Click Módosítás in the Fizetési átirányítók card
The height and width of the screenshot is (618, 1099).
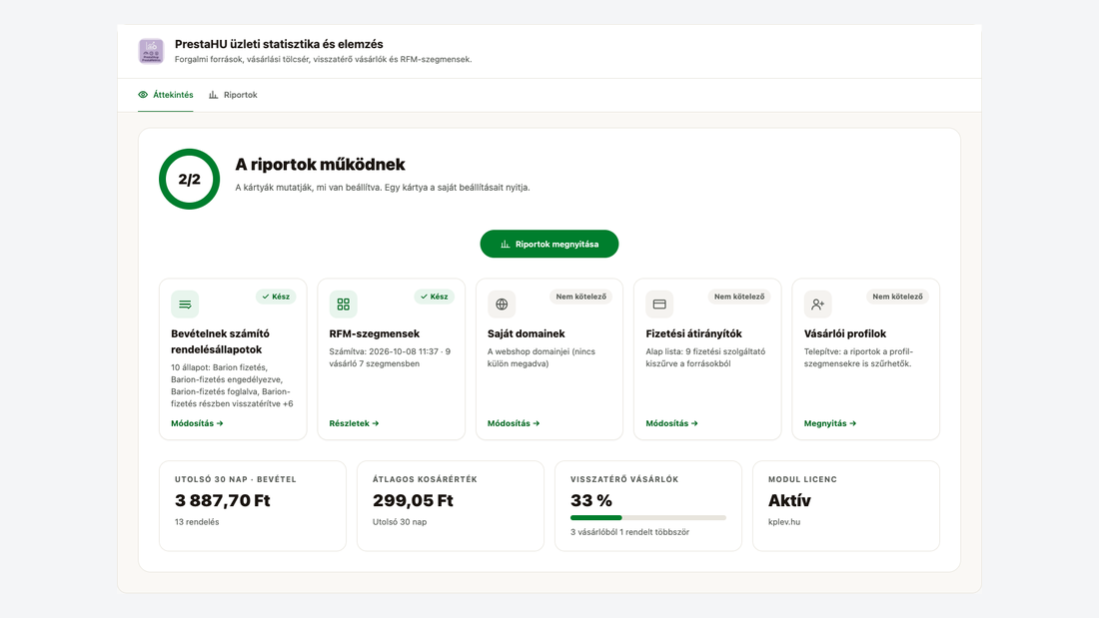tap(671, 423)
